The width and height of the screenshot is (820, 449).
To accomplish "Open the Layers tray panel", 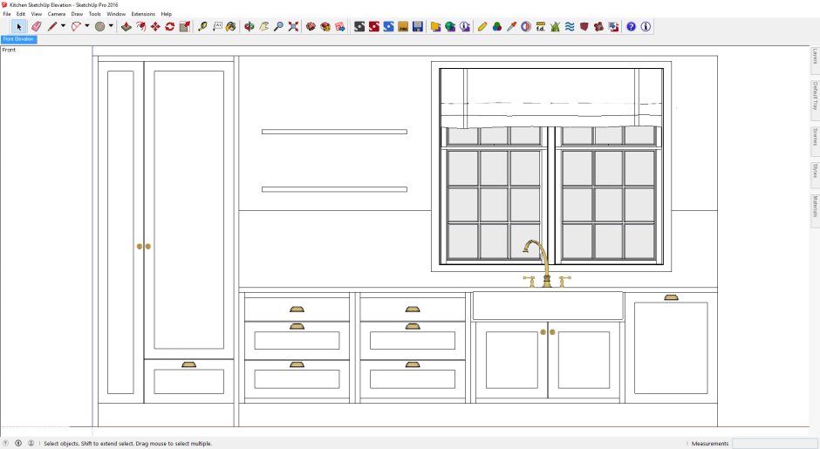I will click(815, 57).
